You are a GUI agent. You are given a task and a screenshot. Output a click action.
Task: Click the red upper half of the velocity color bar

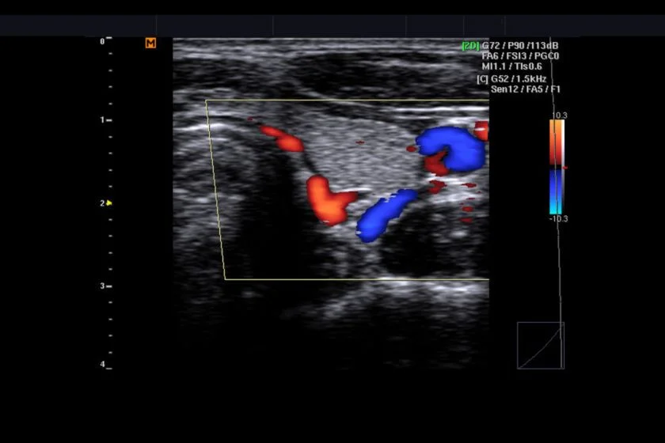click(557, 142)
